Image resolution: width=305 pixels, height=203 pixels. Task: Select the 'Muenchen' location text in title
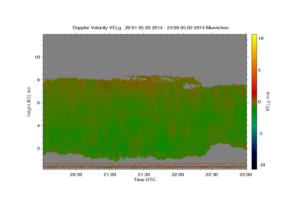point(217,28)
